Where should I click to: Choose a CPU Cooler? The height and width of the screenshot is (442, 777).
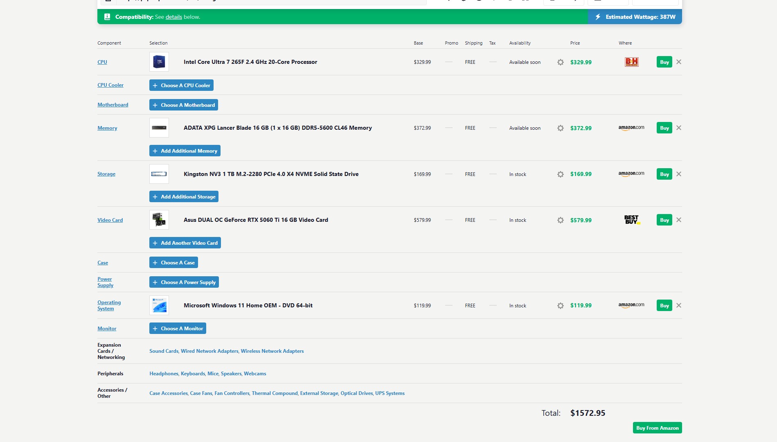[181, 85]
